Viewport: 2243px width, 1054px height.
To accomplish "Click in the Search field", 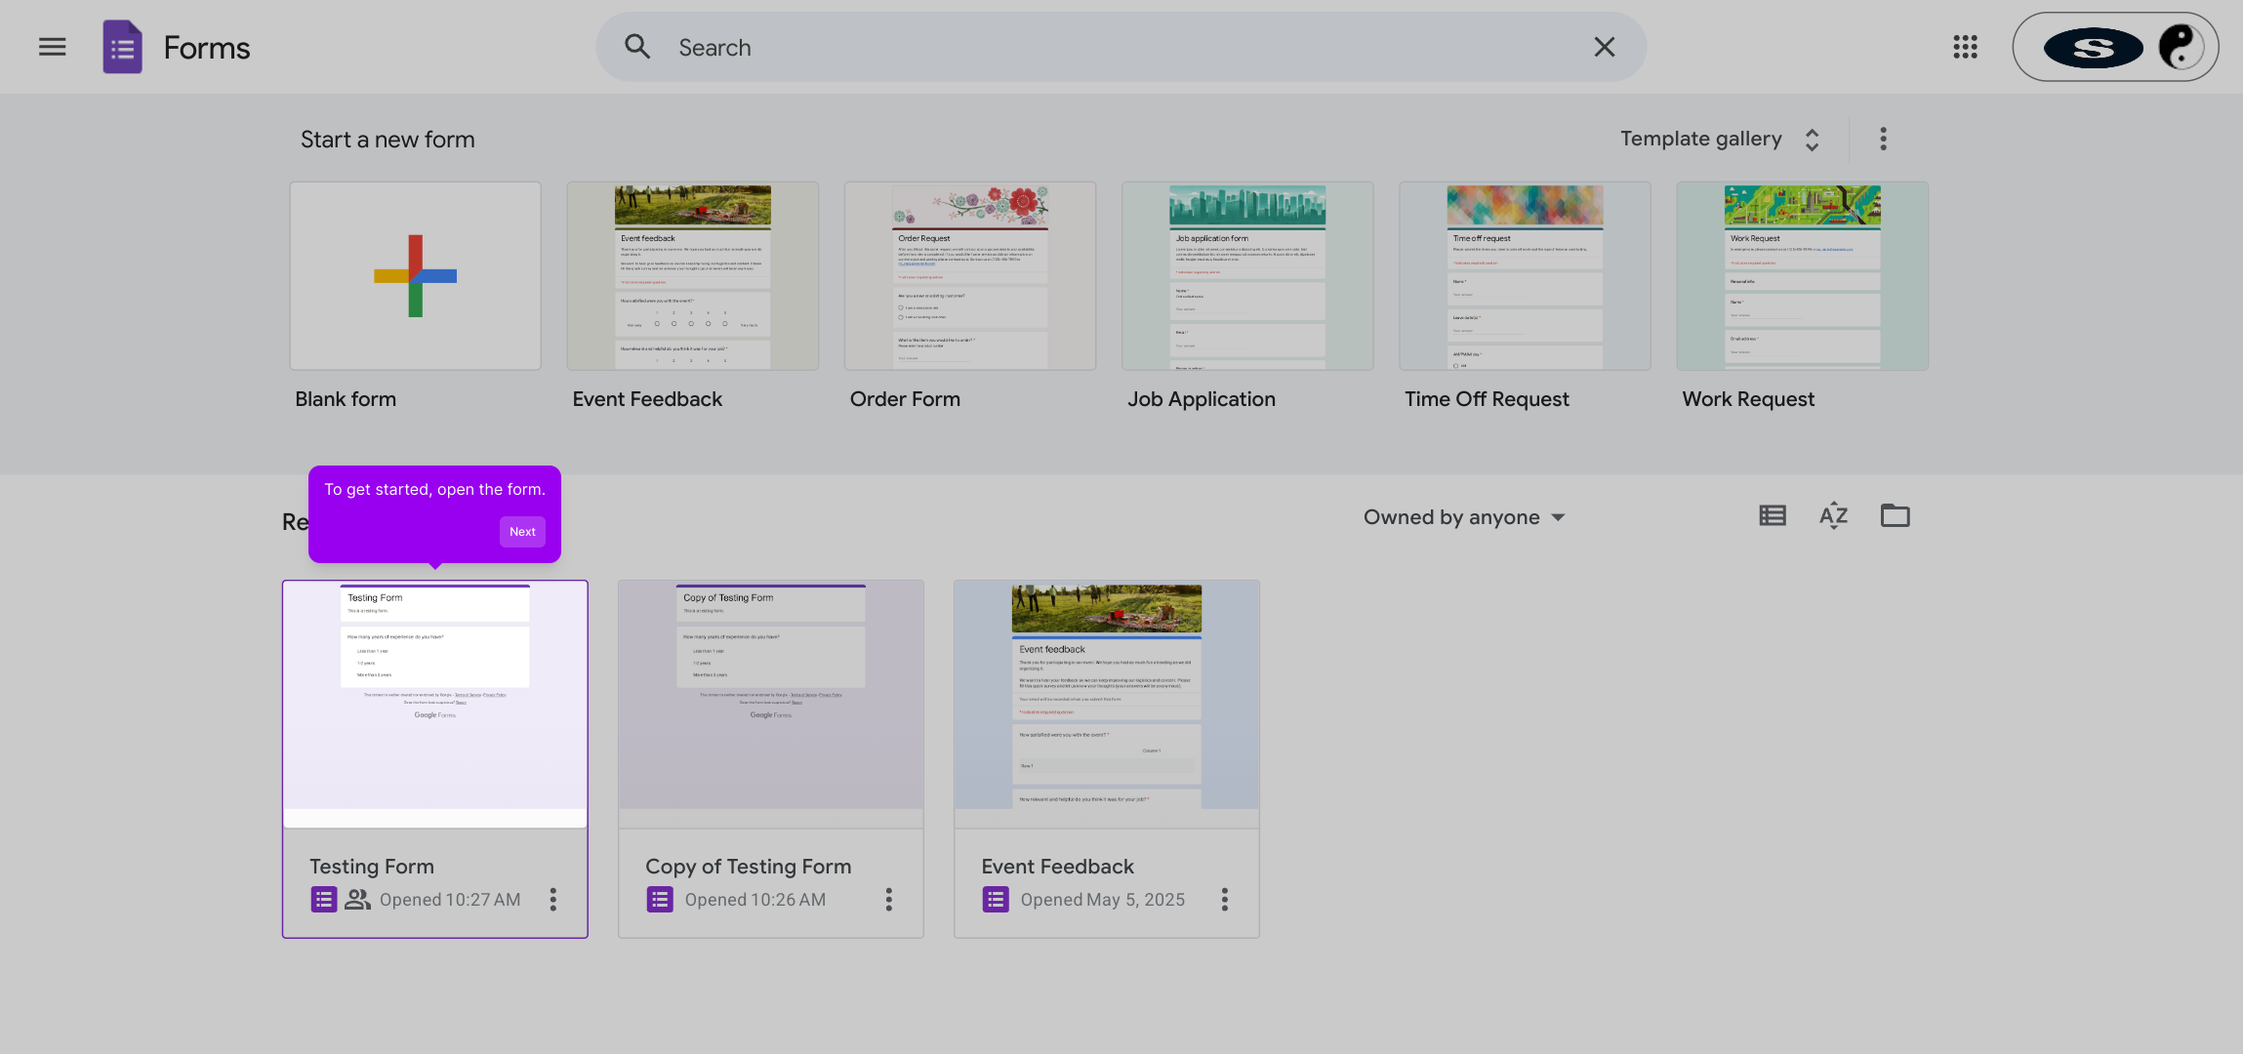I will (x=1122, y=47).
